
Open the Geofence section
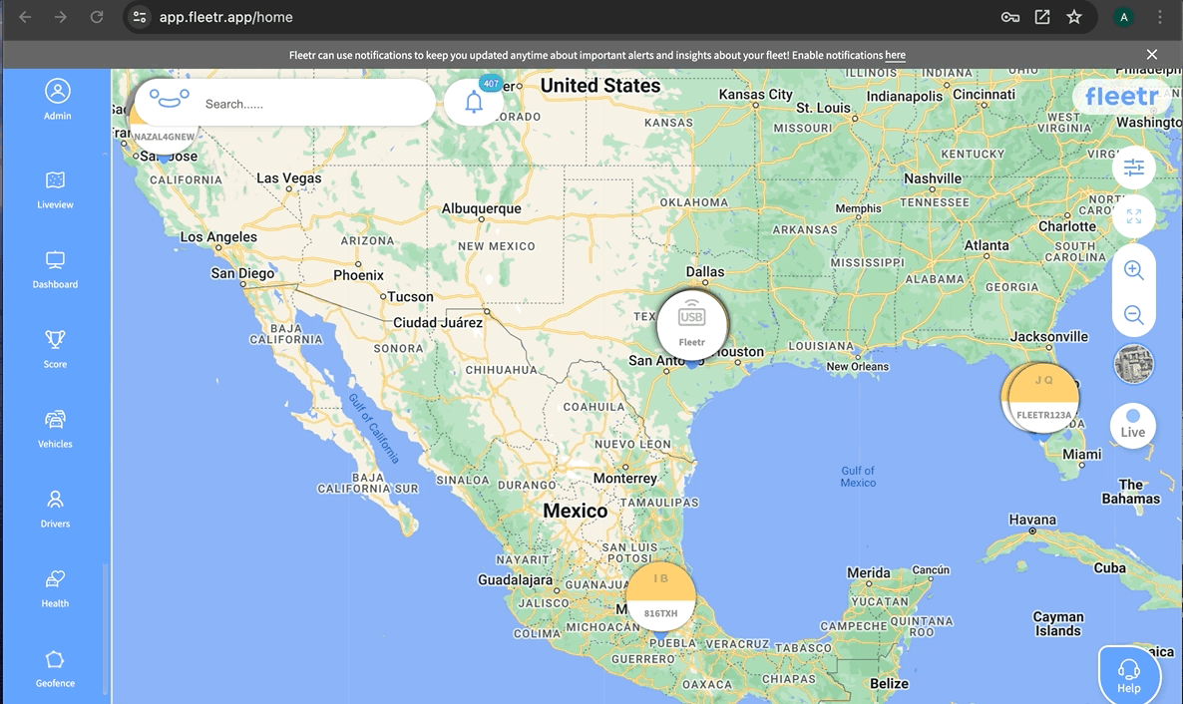(55, 668)
